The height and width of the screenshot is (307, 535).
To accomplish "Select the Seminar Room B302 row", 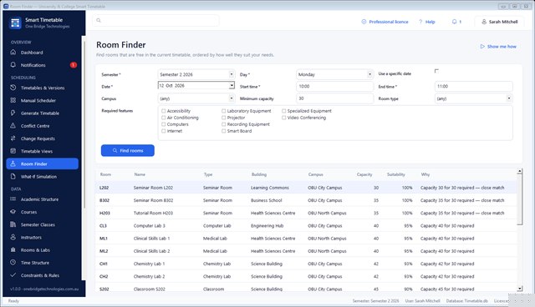I will pos(306,200).
